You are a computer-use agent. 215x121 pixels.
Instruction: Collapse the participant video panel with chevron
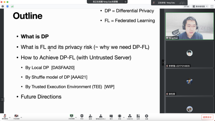click(x=163, y=63)
